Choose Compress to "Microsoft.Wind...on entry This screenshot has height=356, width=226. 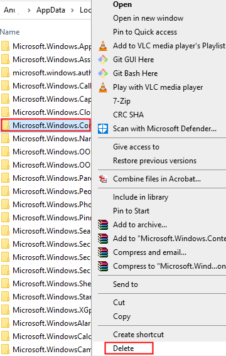pyautogui.click(x=169, y=266)
